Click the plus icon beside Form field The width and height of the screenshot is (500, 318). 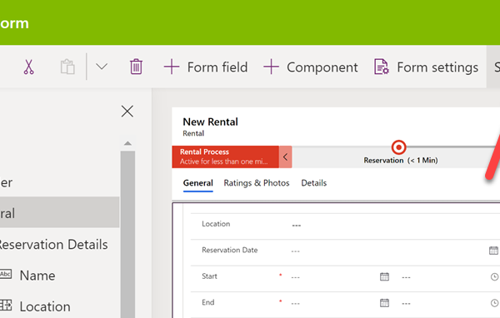[x=172, y=67]
